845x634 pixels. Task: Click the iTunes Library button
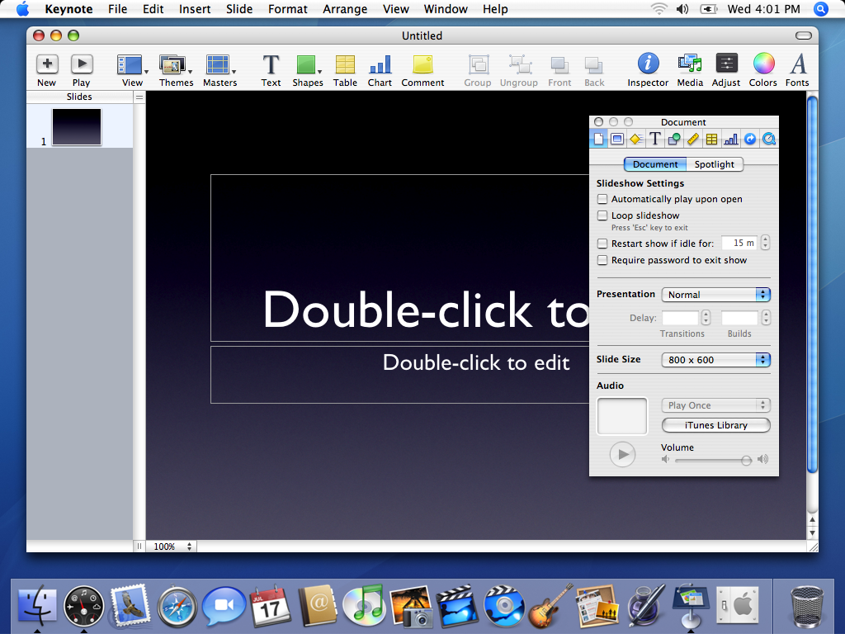[715, 425]
